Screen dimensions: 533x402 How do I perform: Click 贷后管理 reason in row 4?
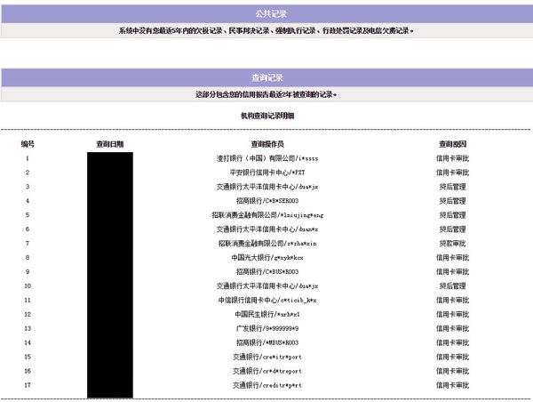pos(452,201)
